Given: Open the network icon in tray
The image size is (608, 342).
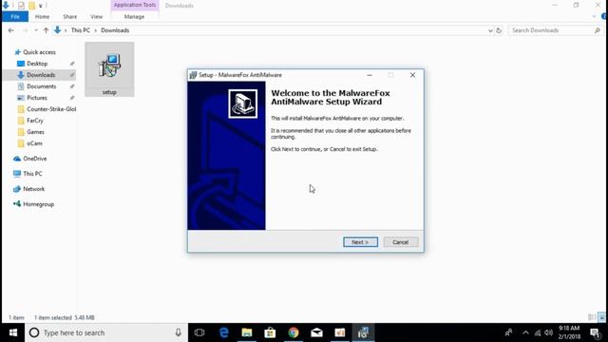Looking at the screenshot, I should (x=538, y=332).
